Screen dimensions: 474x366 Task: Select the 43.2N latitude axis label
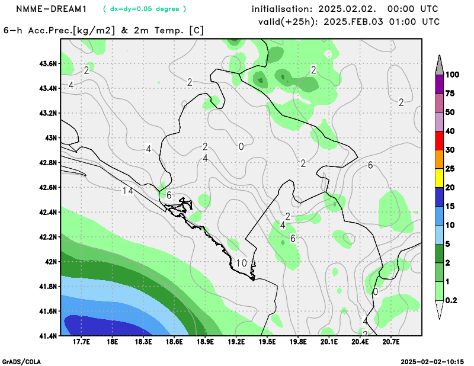coord(48,113)
